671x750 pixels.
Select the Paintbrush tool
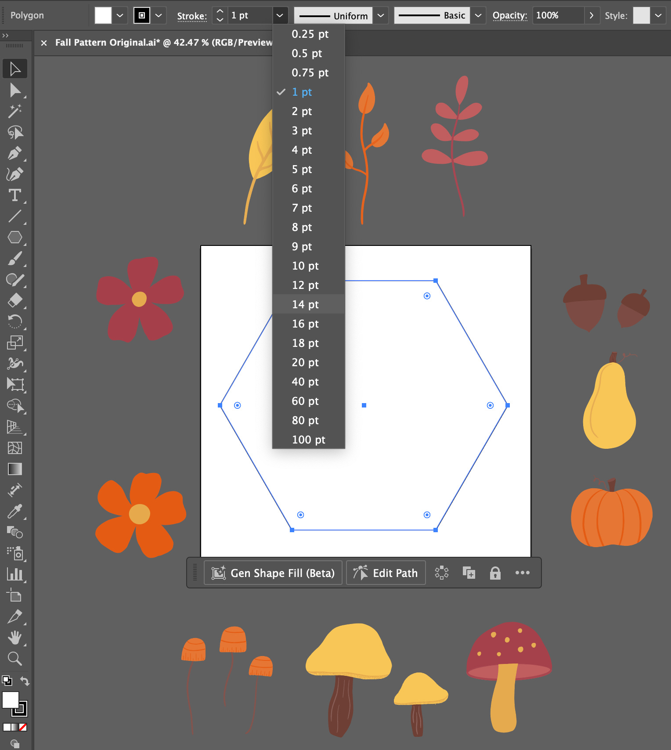(x=15, y=259)
